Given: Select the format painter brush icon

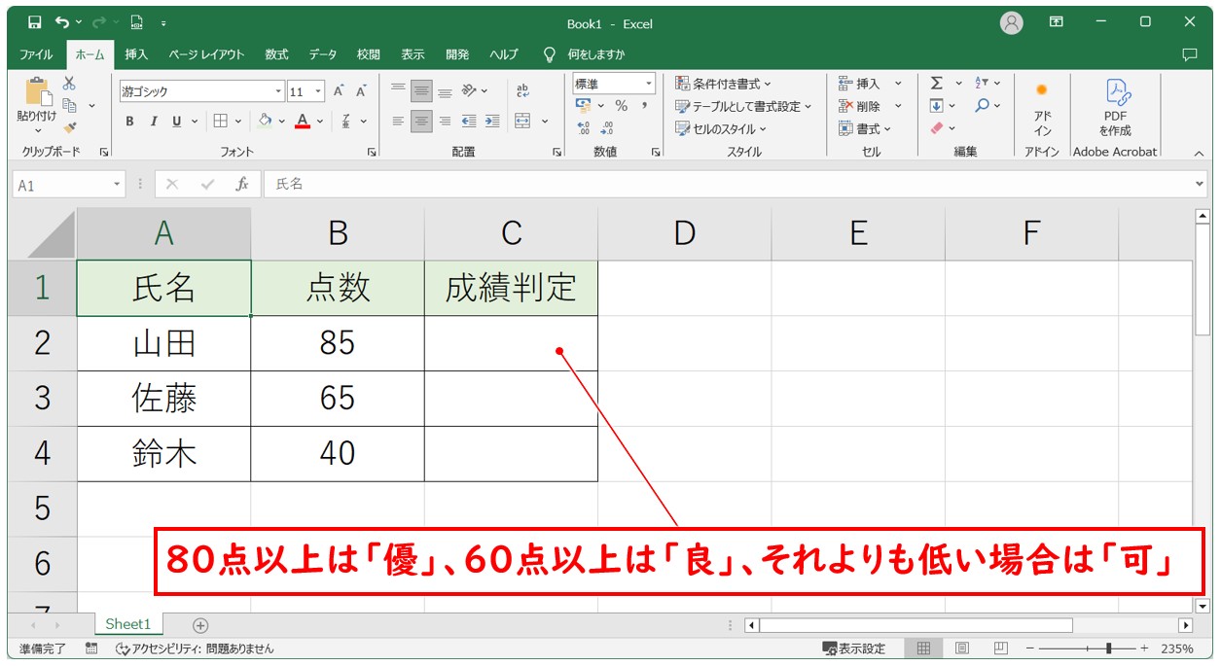Looking at the screenshot, I should point(69,126).
